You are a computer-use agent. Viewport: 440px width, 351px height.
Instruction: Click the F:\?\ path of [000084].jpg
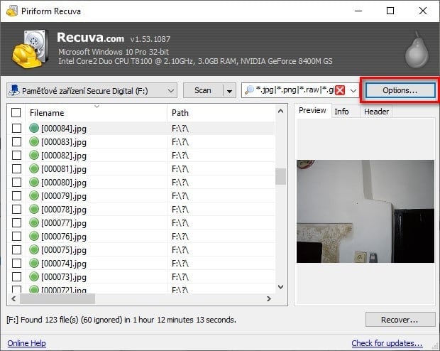tap(180, 129)
